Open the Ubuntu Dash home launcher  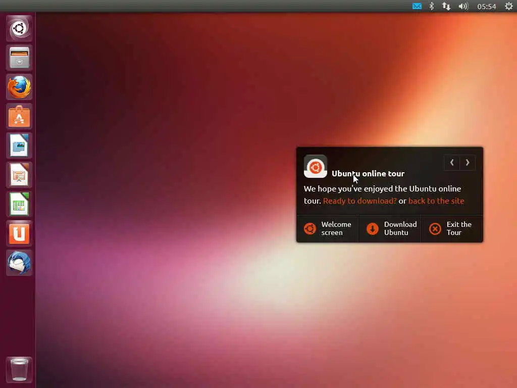(x=19, y=28)
